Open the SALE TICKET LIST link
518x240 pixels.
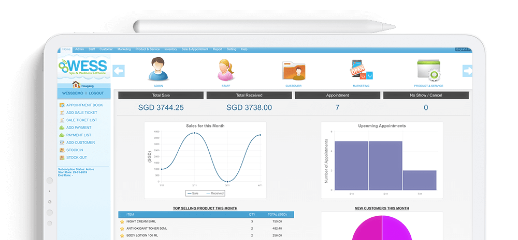pos(82,120)
